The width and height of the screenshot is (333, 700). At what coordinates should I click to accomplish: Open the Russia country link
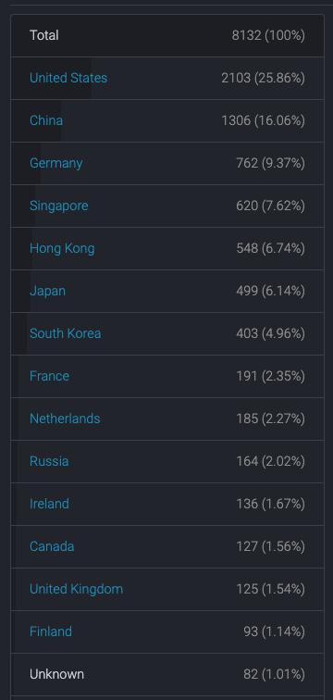pos(49,461)
